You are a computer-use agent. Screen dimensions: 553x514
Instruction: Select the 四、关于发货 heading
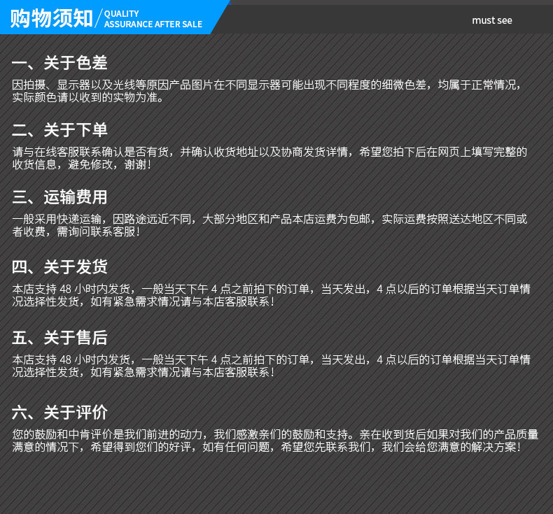59,266
